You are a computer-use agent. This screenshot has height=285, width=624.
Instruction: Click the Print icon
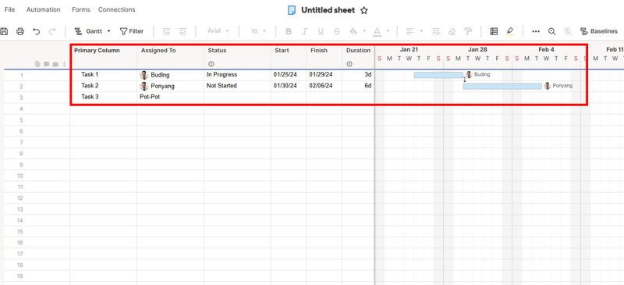point(20,31)
